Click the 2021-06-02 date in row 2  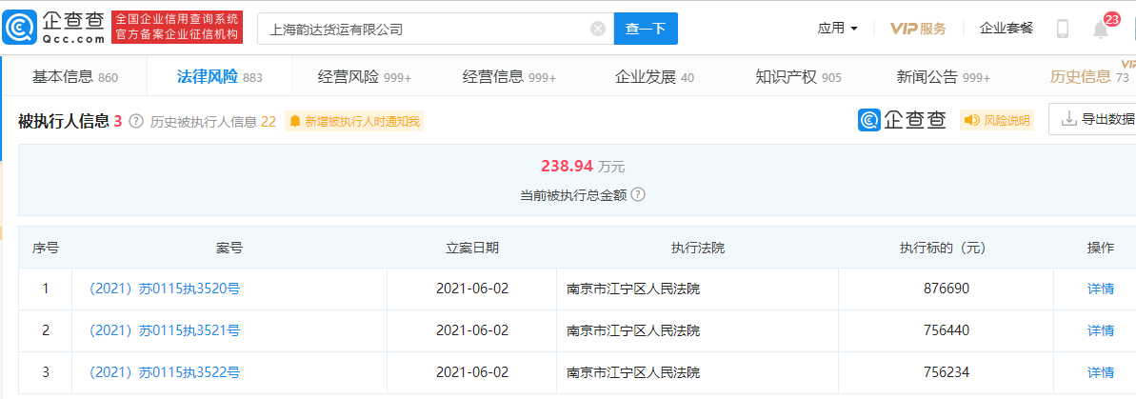(x=472, y=330)
